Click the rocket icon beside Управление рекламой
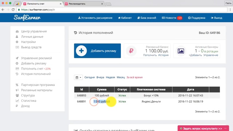This screenshot has height=131, width=233. [x=17, y=58]
